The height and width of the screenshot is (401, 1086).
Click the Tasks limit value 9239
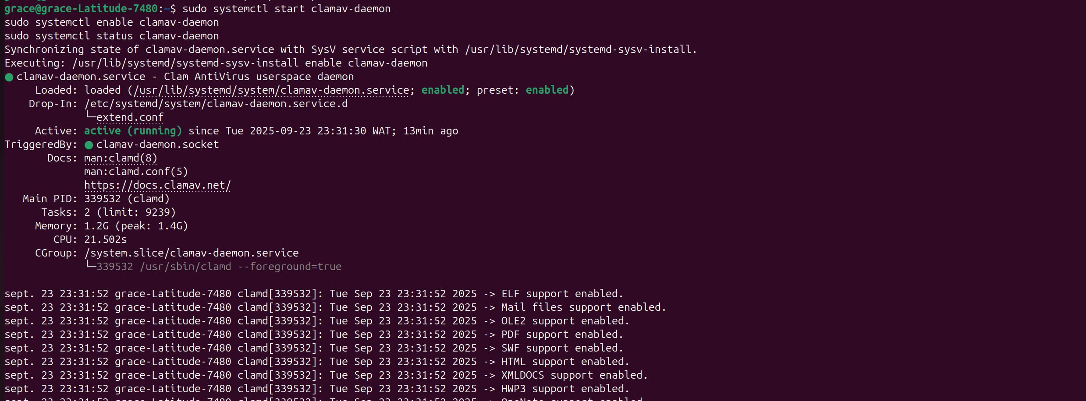click(x=157, y=212)
